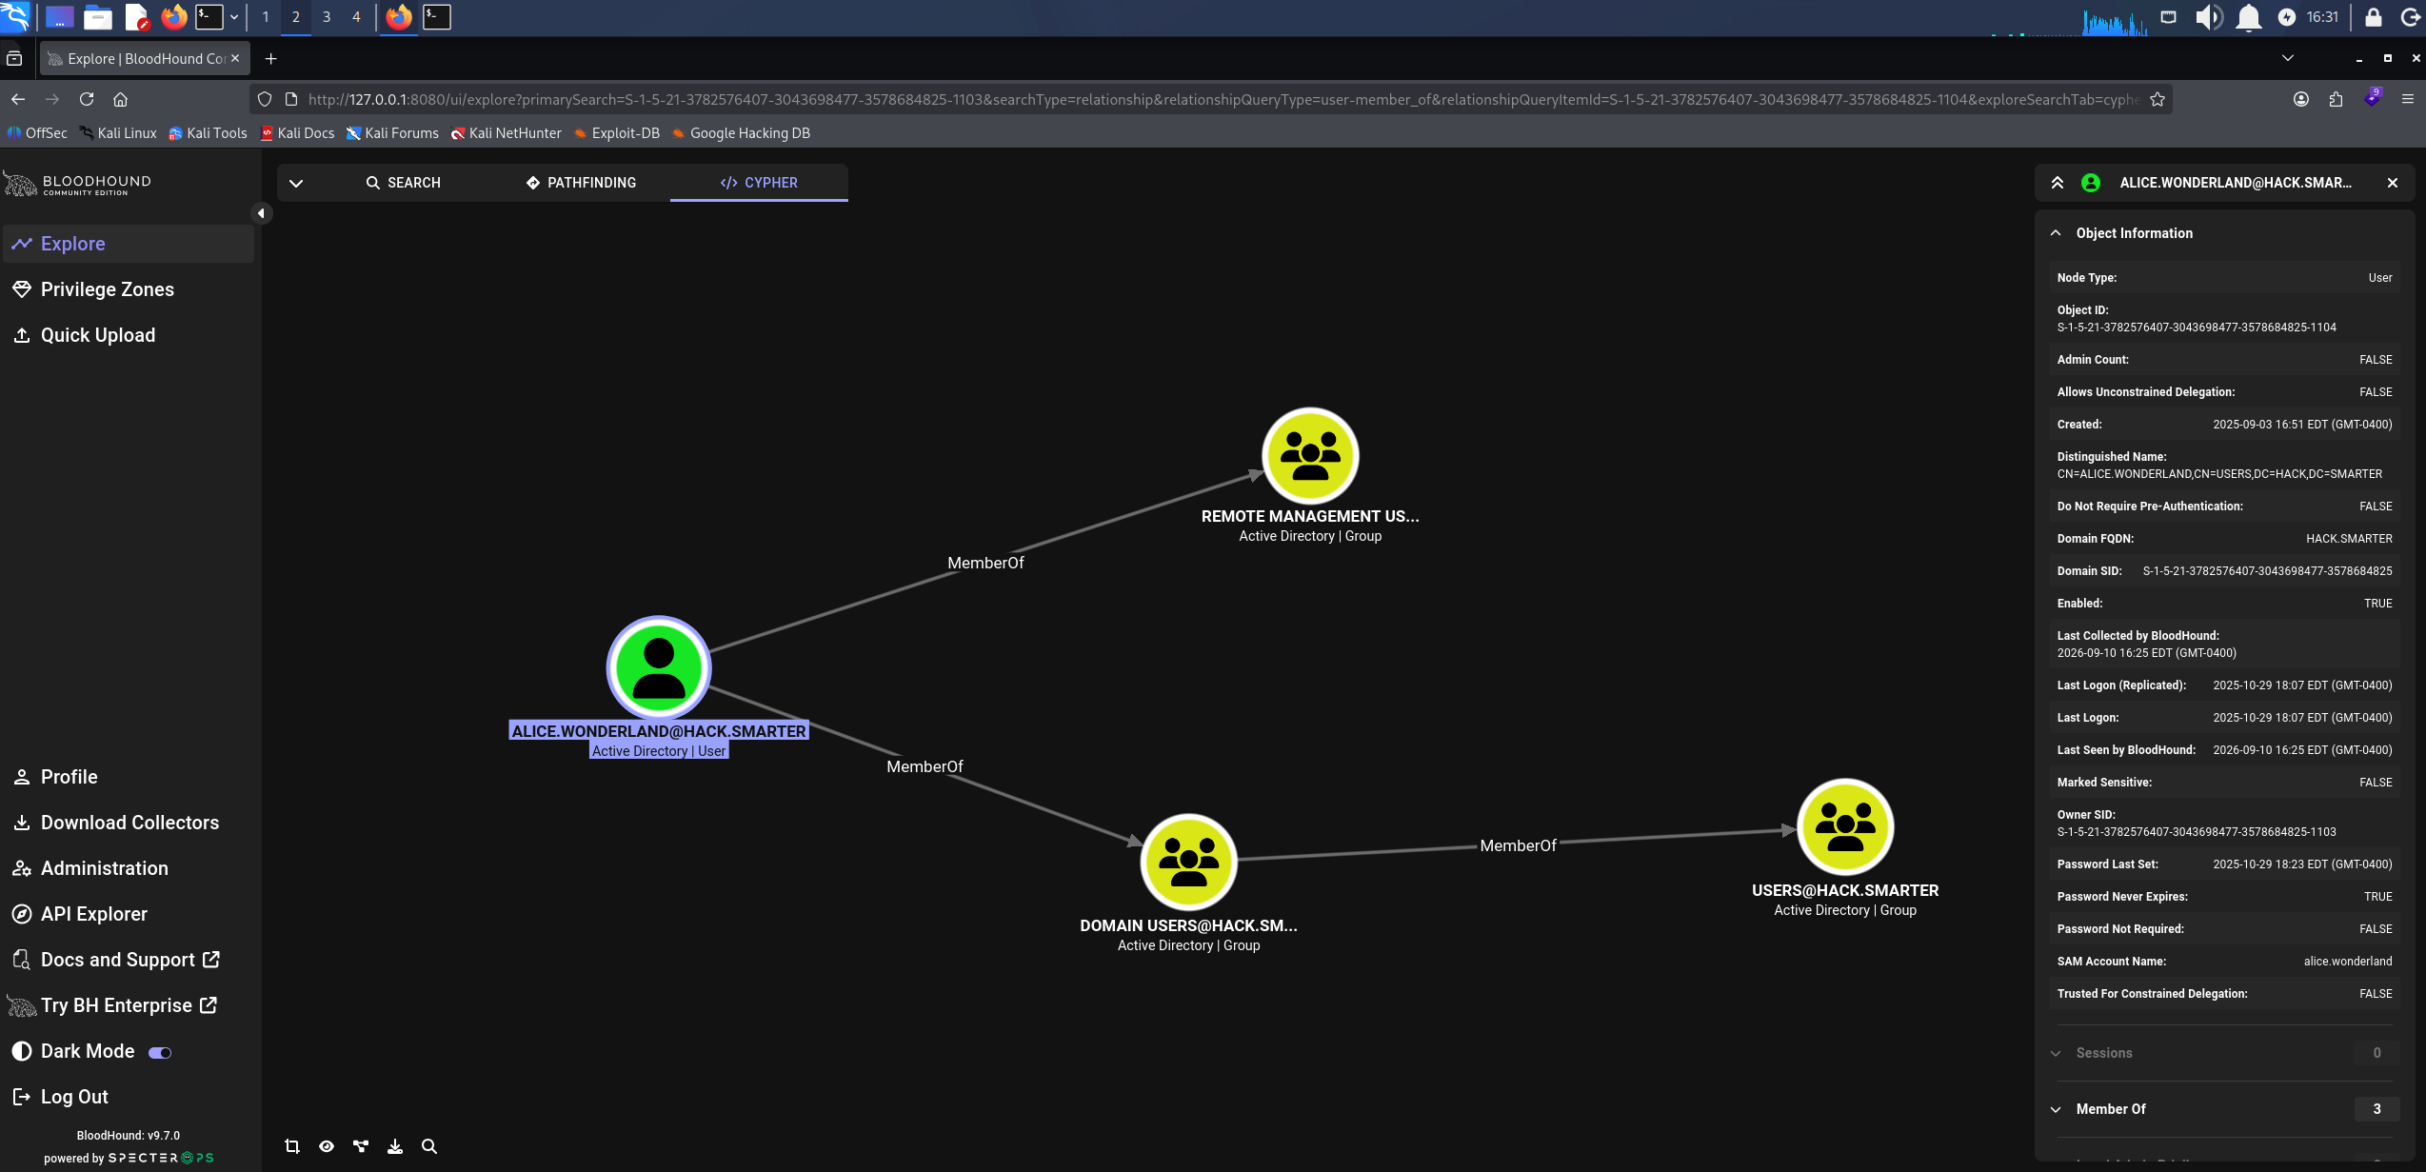Click the volume icon in system tray
The width and height of the screenshot is (2426, 1172).
click(2208, 17)
